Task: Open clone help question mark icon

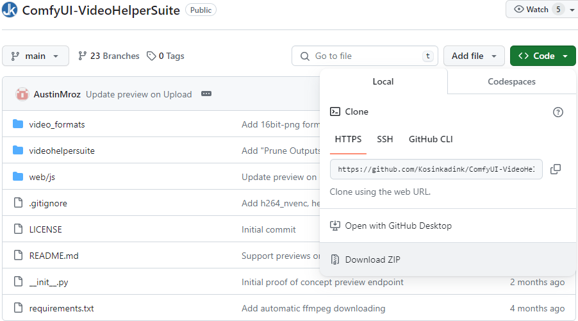Action: click(x=558, y=112)
